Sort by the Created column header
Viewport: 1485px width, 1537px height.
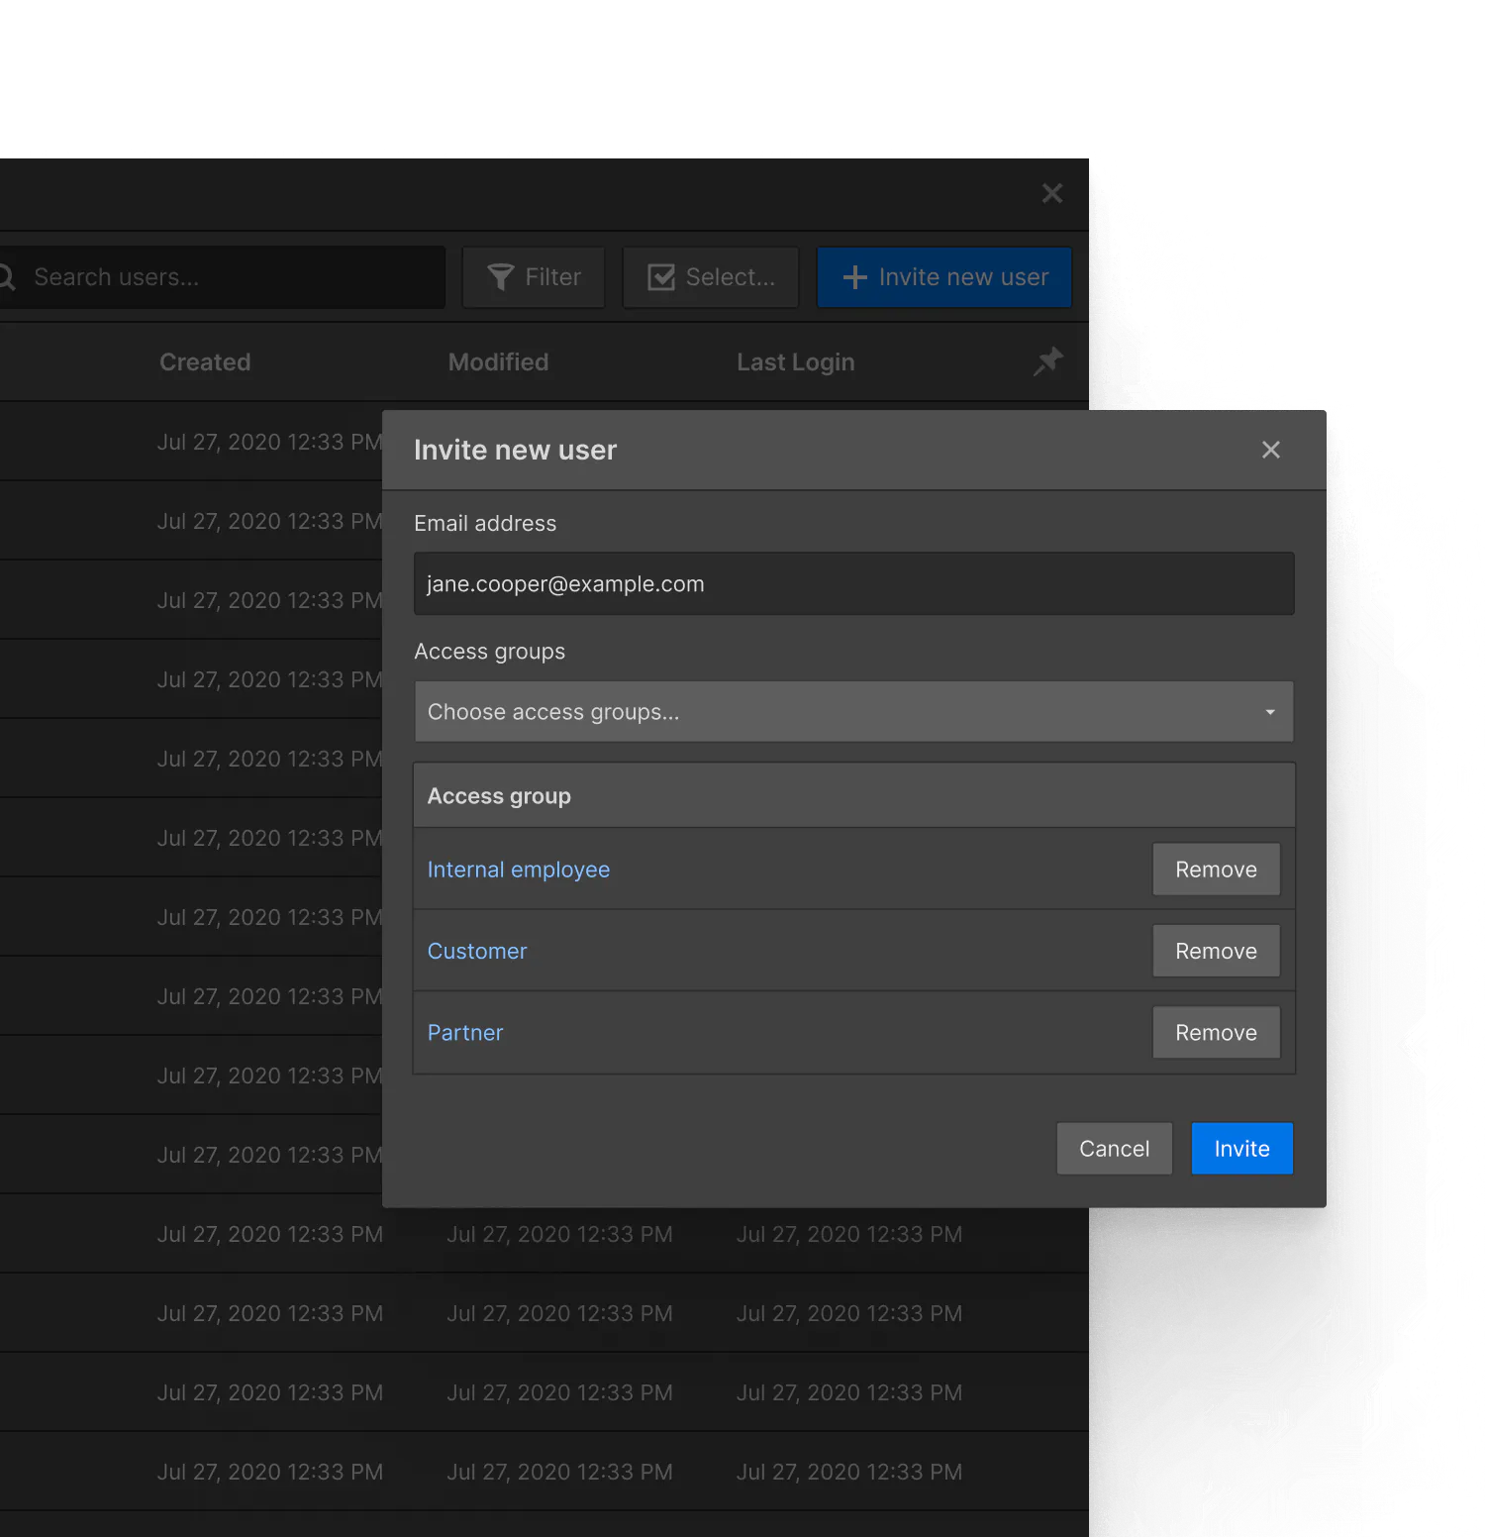click(x=205, y=361)
